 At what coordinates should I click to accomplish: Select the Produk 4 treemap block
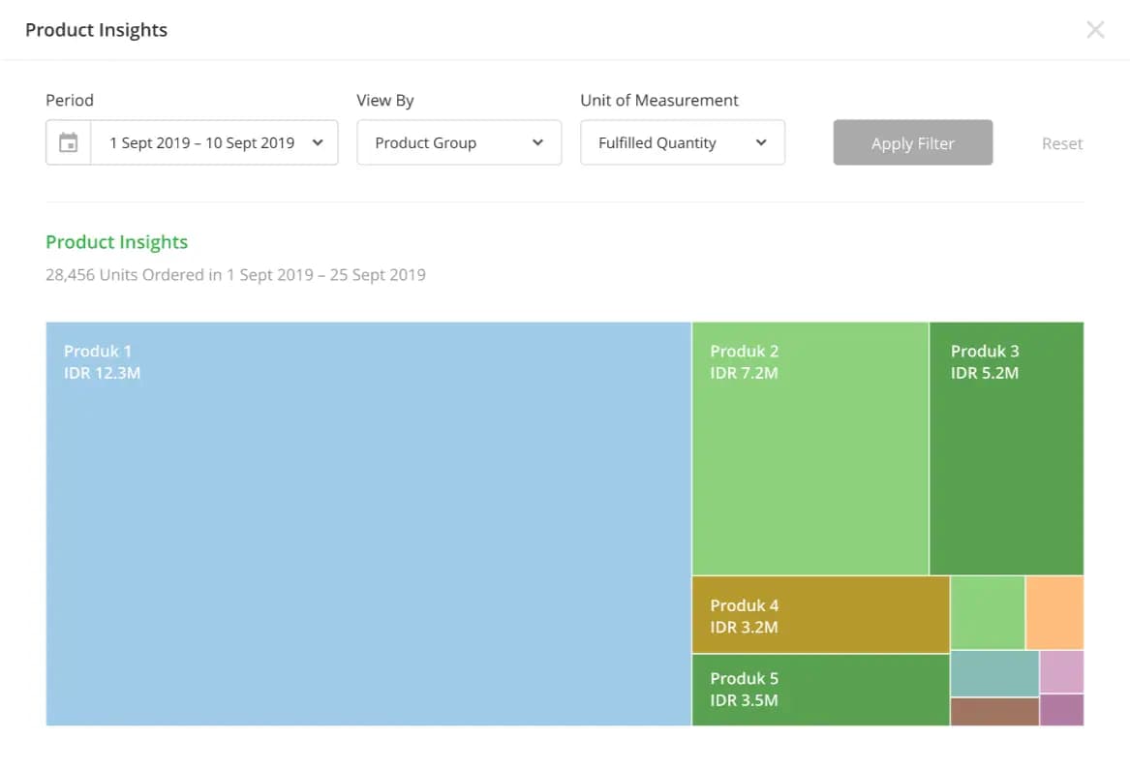[x=821, y=615]
